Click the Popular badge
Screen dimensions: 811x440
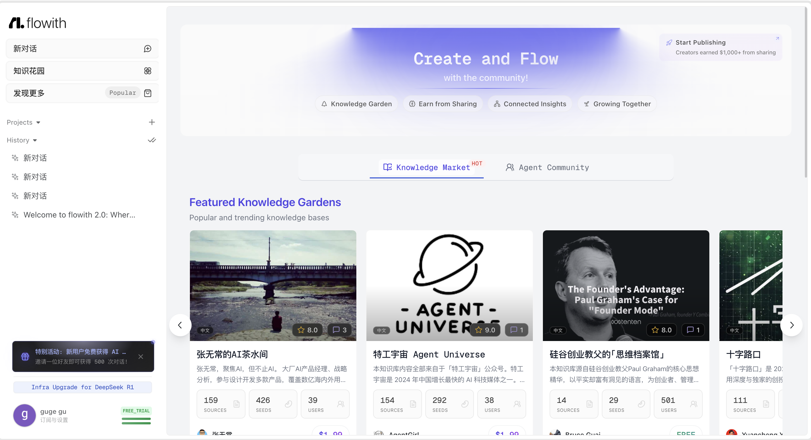[x=123, y=93]
